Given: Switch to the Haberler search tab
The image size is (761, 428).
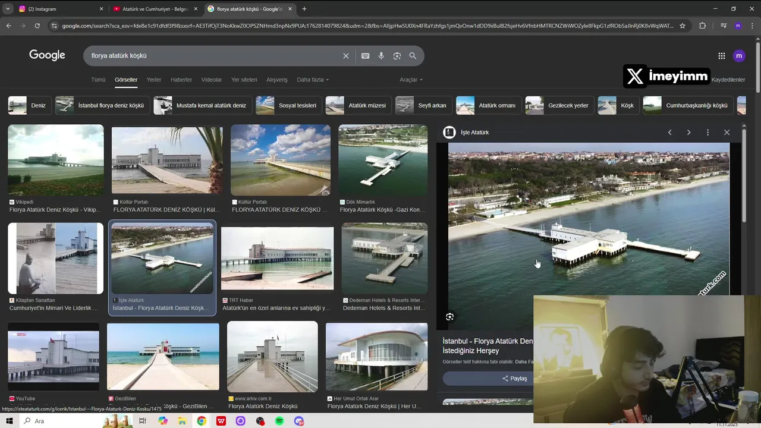Looking at the screenshot, I should tap(181, 80).
